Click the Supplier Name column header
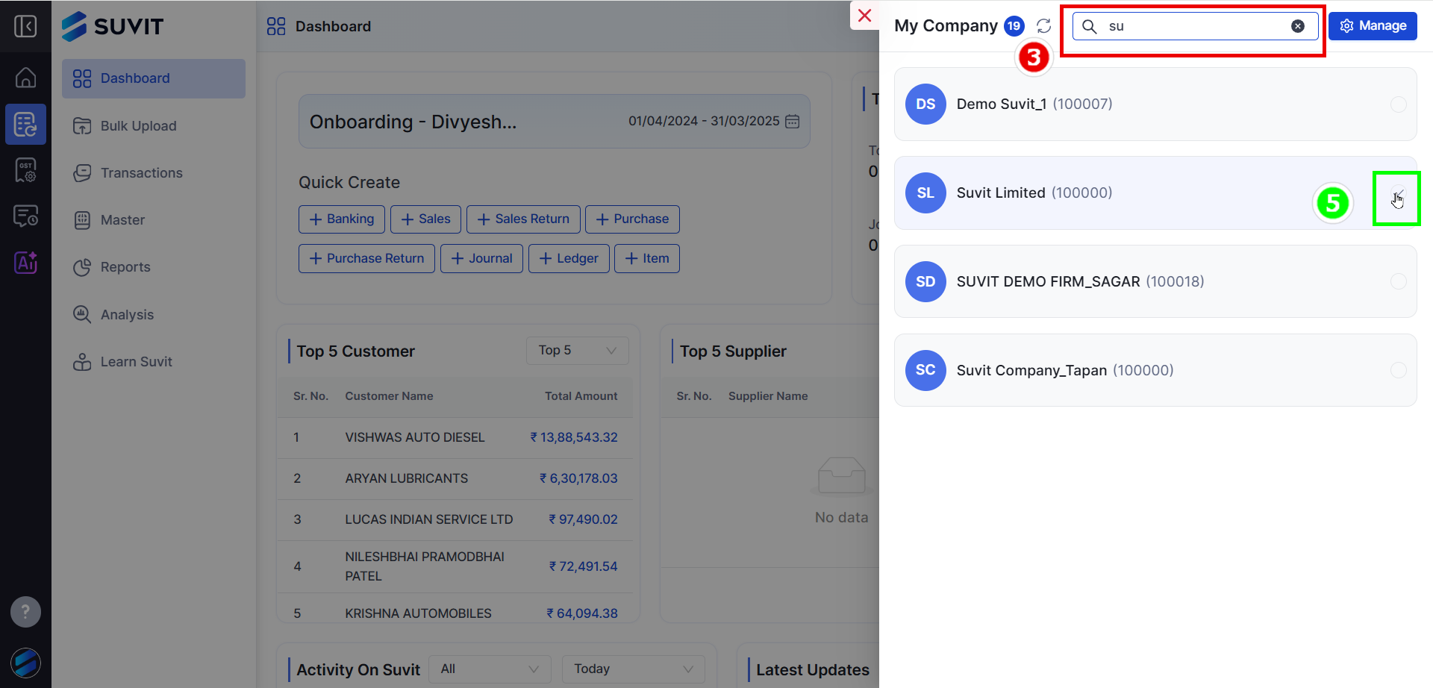 pyautogui.click(x=768, y=396)
